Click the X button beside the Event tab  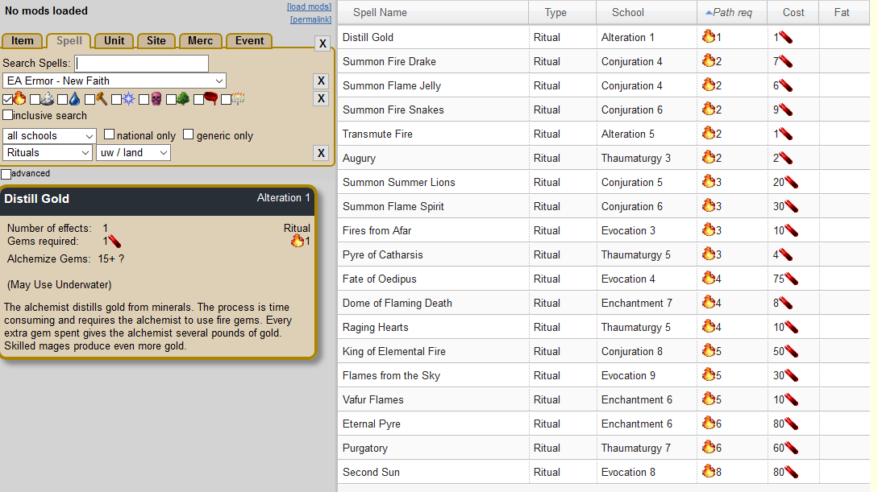click(x=322, y=43)
